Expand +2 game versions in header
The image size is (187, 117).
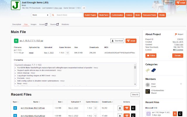(84, 8)
